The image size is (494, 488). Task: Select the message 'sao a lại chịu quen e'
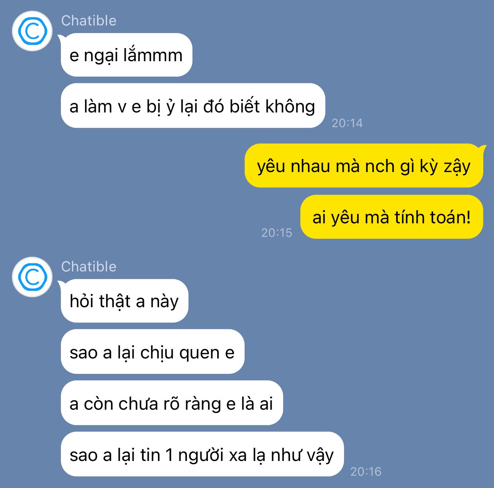tap(152, 352)
